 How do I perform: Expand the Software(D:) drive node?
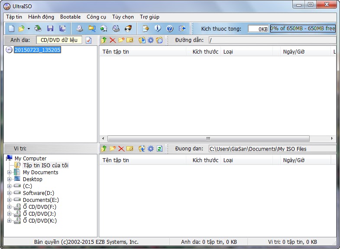pos(10,193)
